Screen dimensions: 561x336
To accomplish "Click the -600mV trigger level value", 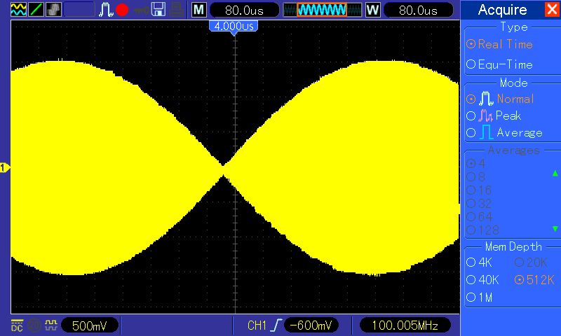I will click(x=311, y=325).
